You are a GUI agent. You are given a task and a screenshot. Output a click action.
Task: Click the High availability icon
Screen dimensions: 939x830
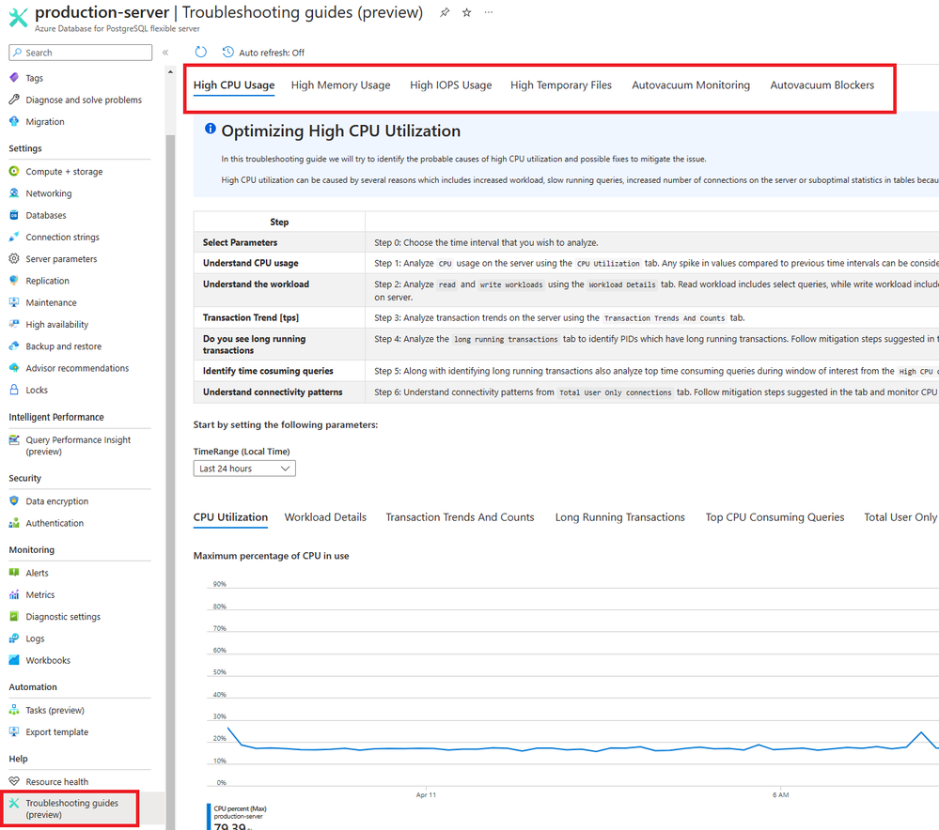[14, 324]
